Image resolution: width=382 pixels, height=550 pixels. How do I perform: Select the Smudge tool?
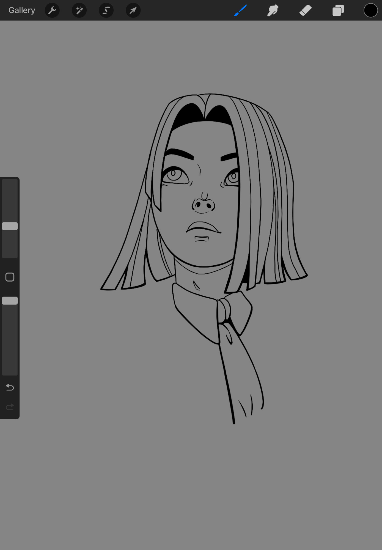point(273,10)
